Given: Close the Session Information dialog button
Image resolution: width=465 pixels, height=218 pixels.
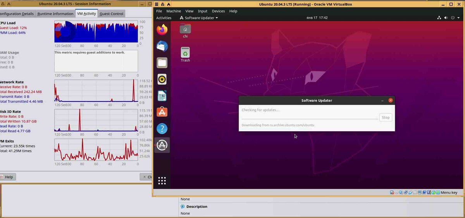Looking at the screenshot, I should click(x=146, y=177).
